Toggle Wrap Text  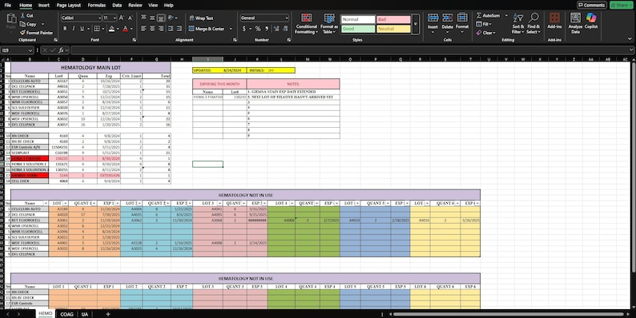pos(201,18)
